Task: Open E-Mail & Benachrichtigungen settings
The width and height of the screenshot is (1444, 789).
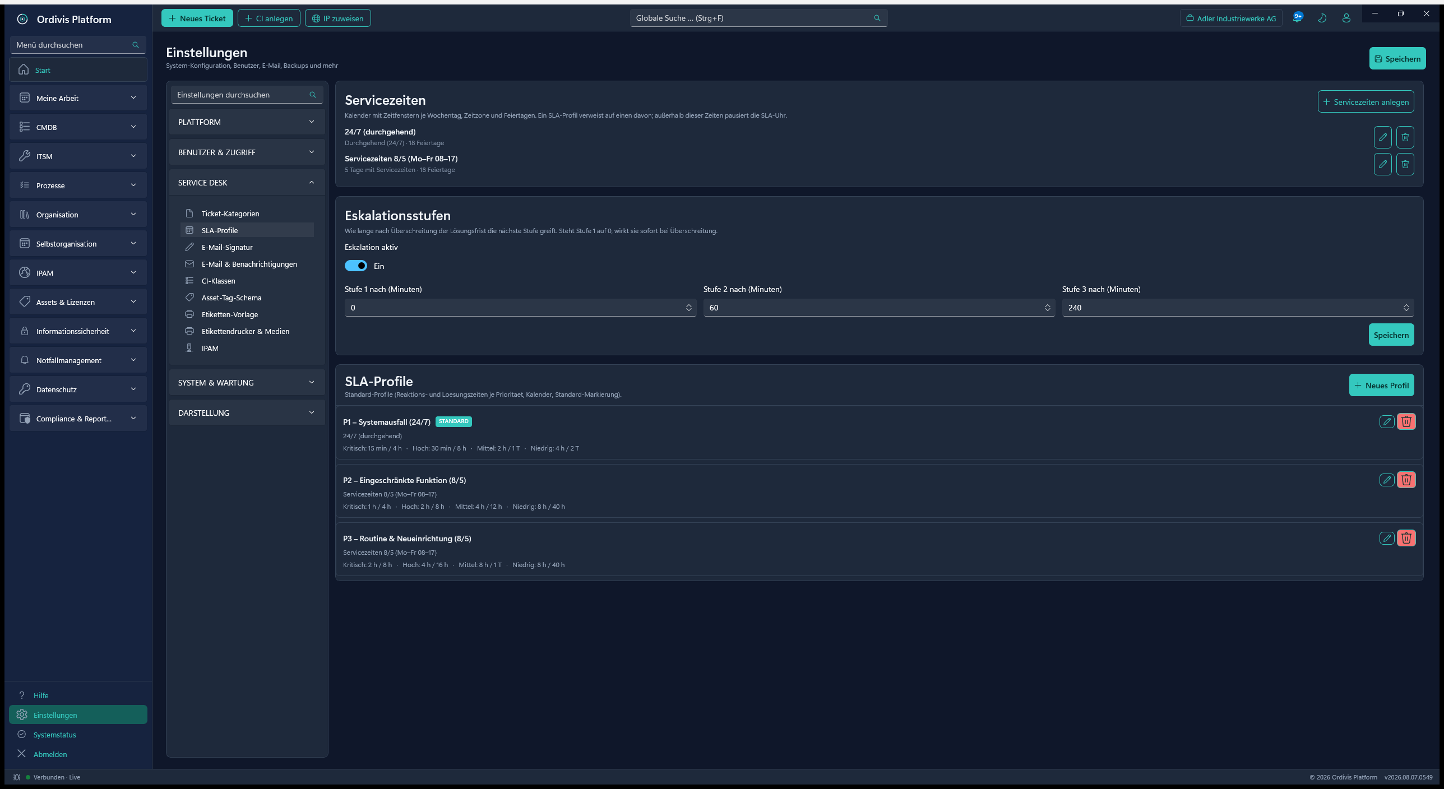Action: 247,264
